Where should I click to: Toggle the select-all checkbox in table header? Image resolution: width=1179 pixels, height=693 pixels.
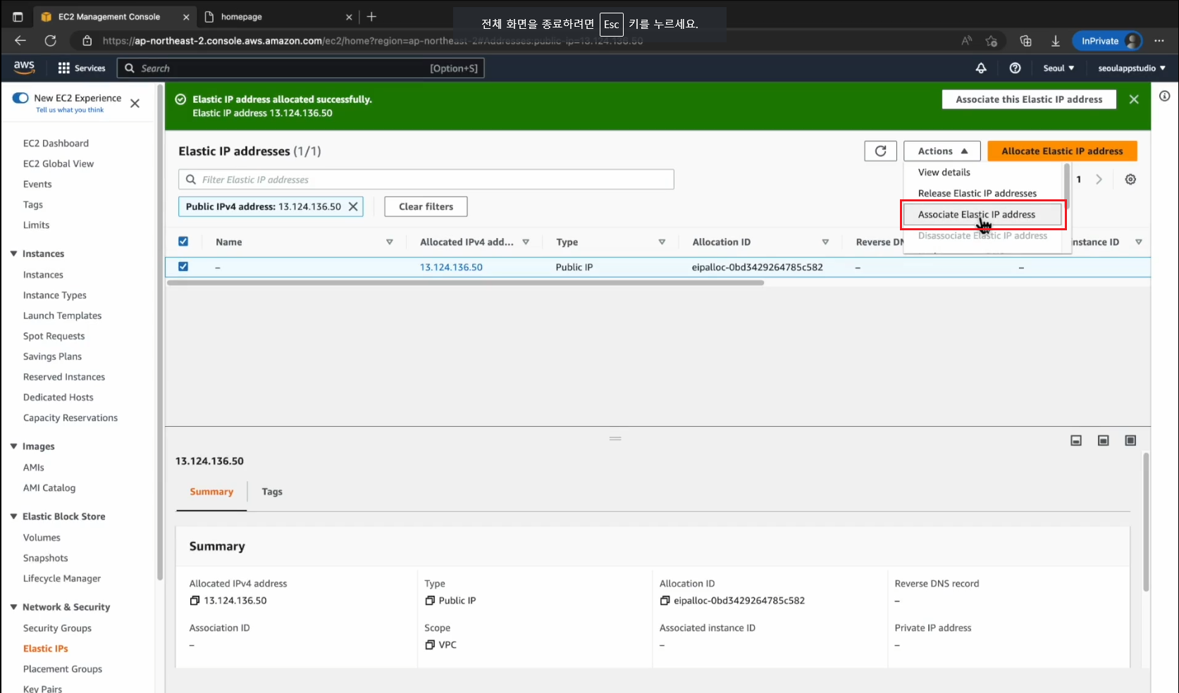click(x=183, y=242)
